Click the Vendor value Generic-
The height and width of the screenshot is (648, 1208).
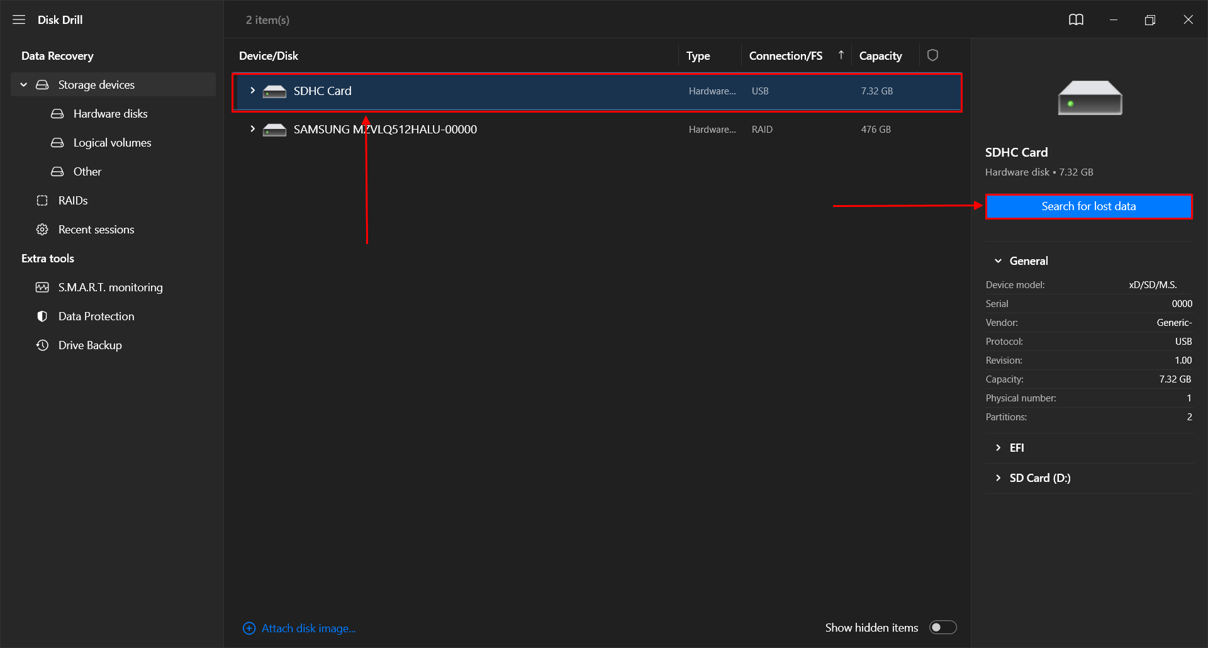point(1174,322)
